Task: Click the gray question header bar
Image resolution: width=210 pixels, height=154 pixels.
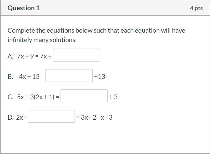Action: tap(105, 8)
